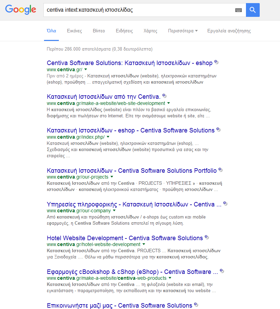
Task: Click the Google logo
Action: point(21,9)
